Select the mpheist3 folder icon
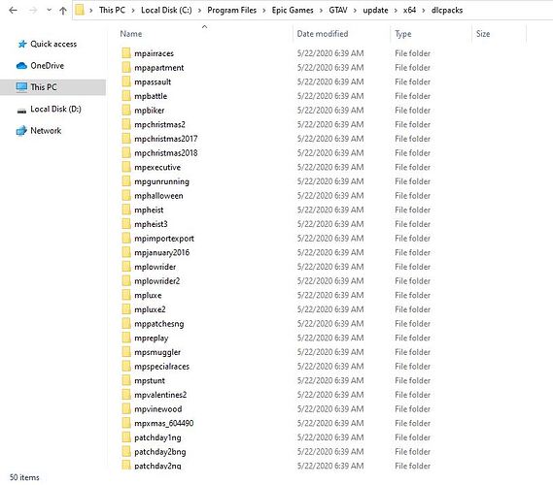 [126, 224]
